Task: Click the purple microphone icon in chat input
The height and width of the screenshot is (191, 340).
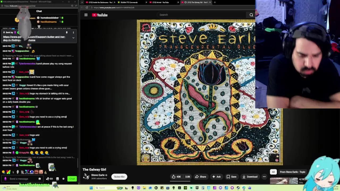Action: point(5,179)
